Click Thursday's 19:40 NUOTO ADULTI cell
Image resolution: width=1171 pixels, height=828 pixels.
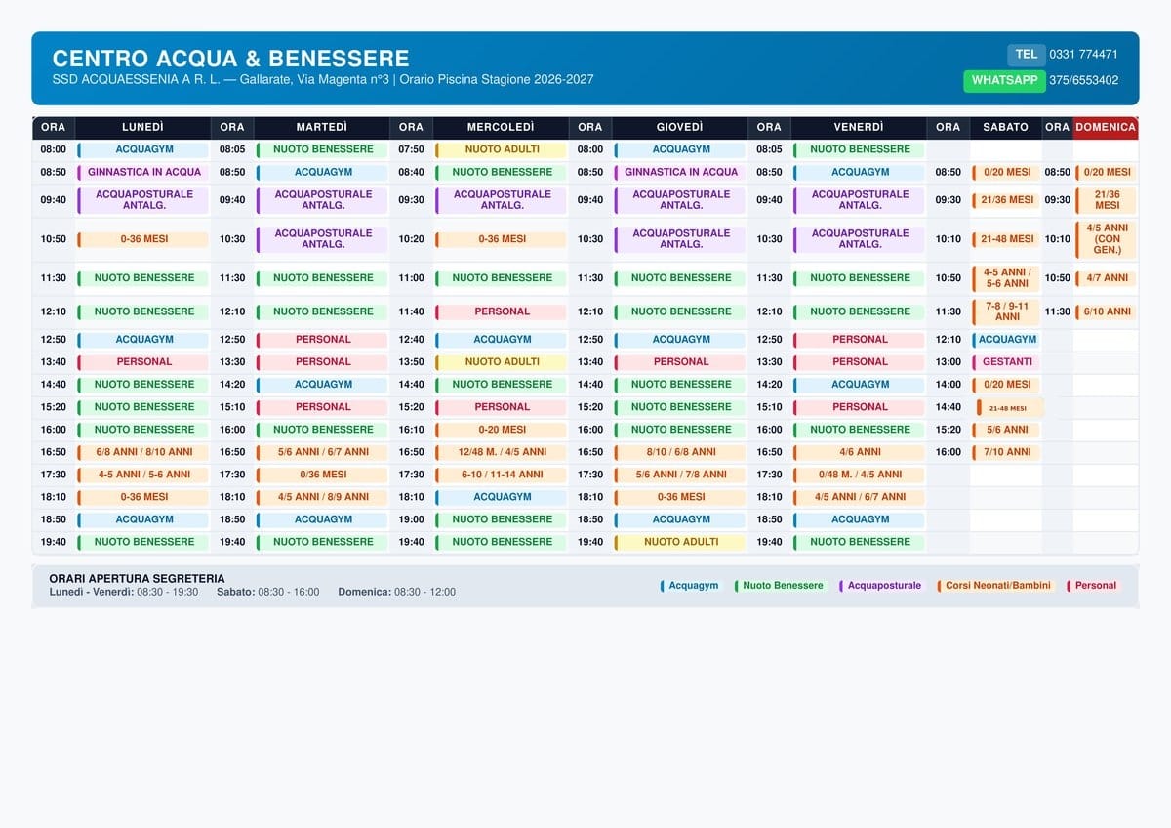pos(679,542)
